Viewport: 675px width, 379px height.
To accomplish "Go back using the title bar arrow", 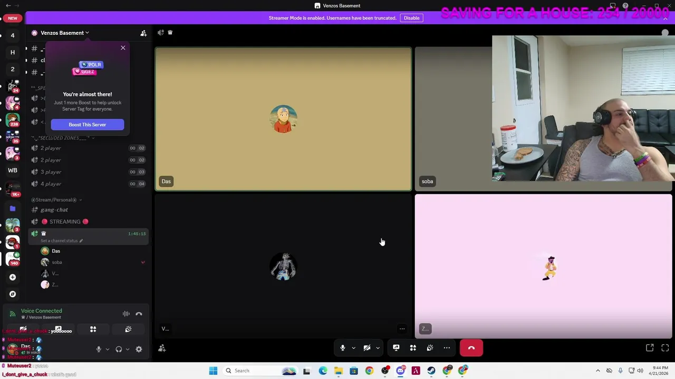I will coord(8,5).
